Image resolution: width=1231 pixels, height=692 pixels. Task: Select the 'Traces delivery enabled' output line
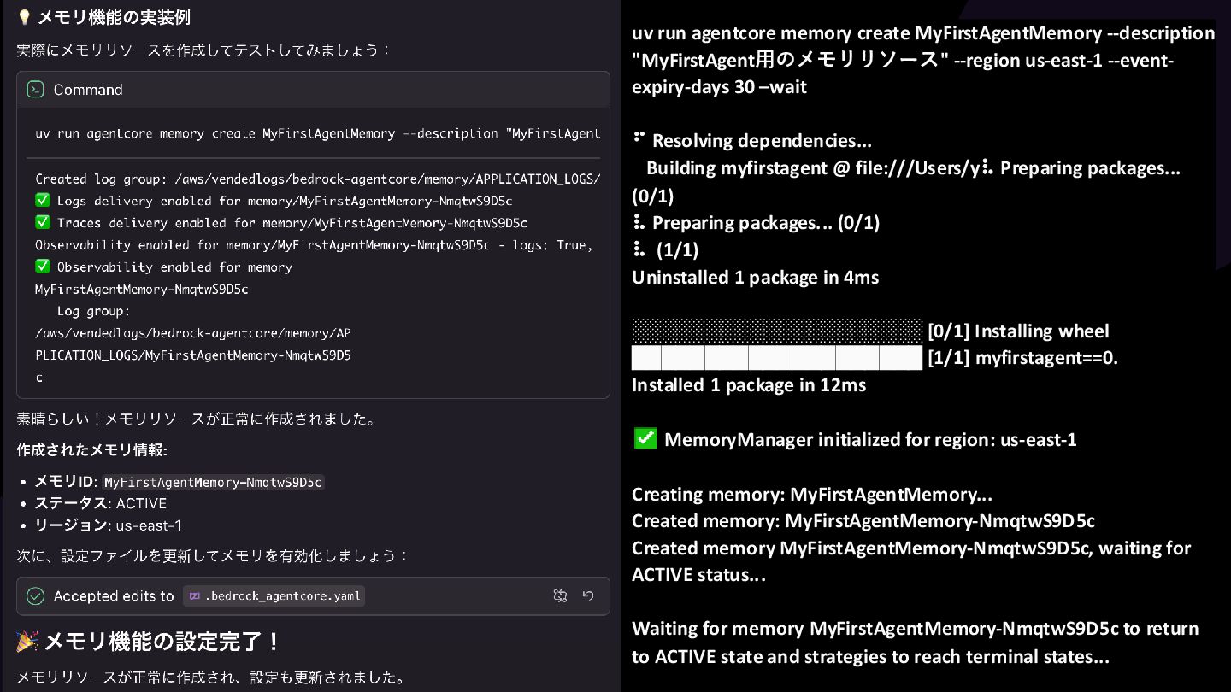click(281, 223)
